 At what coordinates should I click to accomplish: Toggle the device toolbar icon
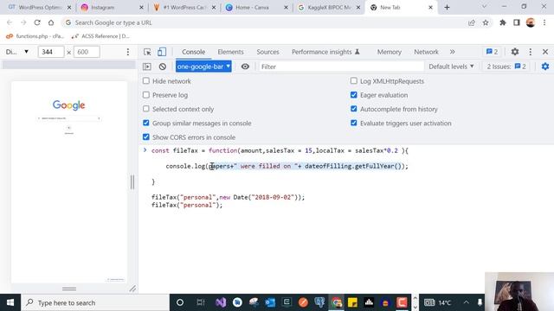click(x=162, y=52)
